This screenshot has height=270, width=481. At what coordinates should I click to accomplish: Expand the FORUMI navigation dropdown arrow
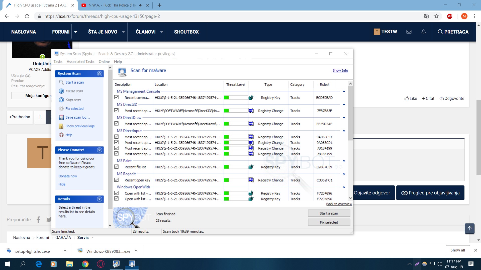pyautogui.click(x=75, y=32)
